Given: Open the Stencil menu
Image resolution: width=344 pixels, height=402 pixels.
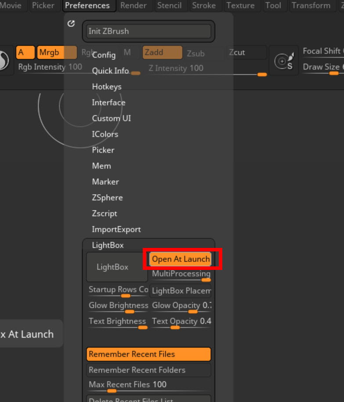Looking at the screenshot, I should 169,5.
